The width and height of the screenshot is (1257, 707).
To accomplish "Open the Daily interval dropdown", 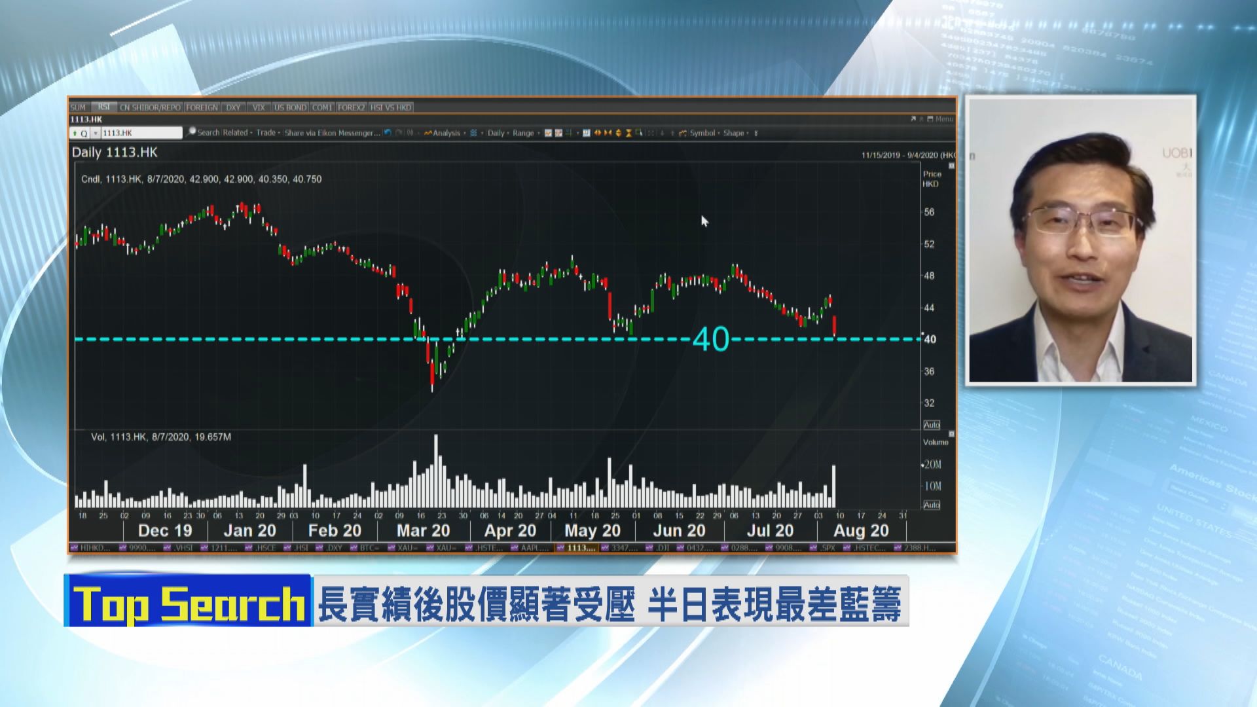I will [x=494, y=133].
